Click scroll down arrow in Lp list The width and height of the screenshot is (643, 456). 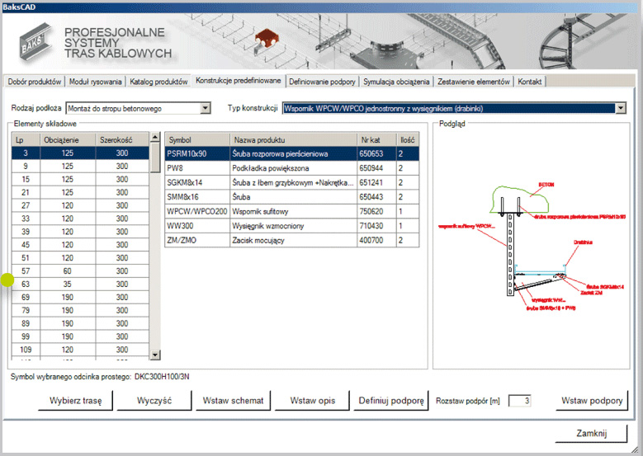point(155,355)
